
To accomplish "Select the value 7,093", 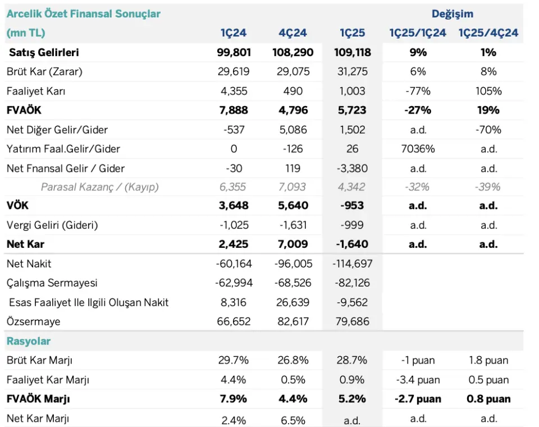I will pos(292,187).
